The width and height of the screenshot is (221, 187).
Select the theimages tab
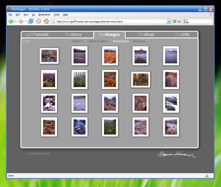pos(109,35)
